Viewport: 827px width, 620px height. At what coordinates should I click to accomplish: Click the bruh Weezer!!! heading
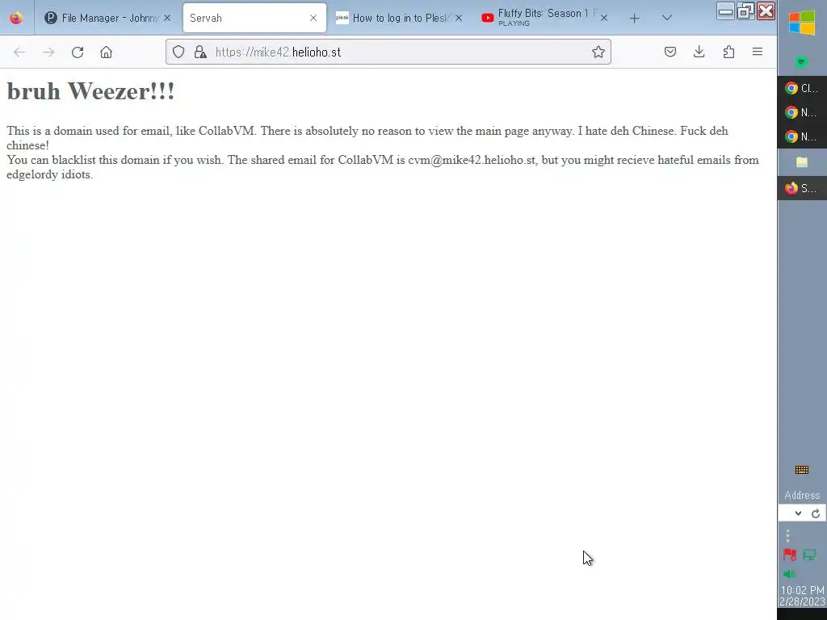(x=90, y=91)
